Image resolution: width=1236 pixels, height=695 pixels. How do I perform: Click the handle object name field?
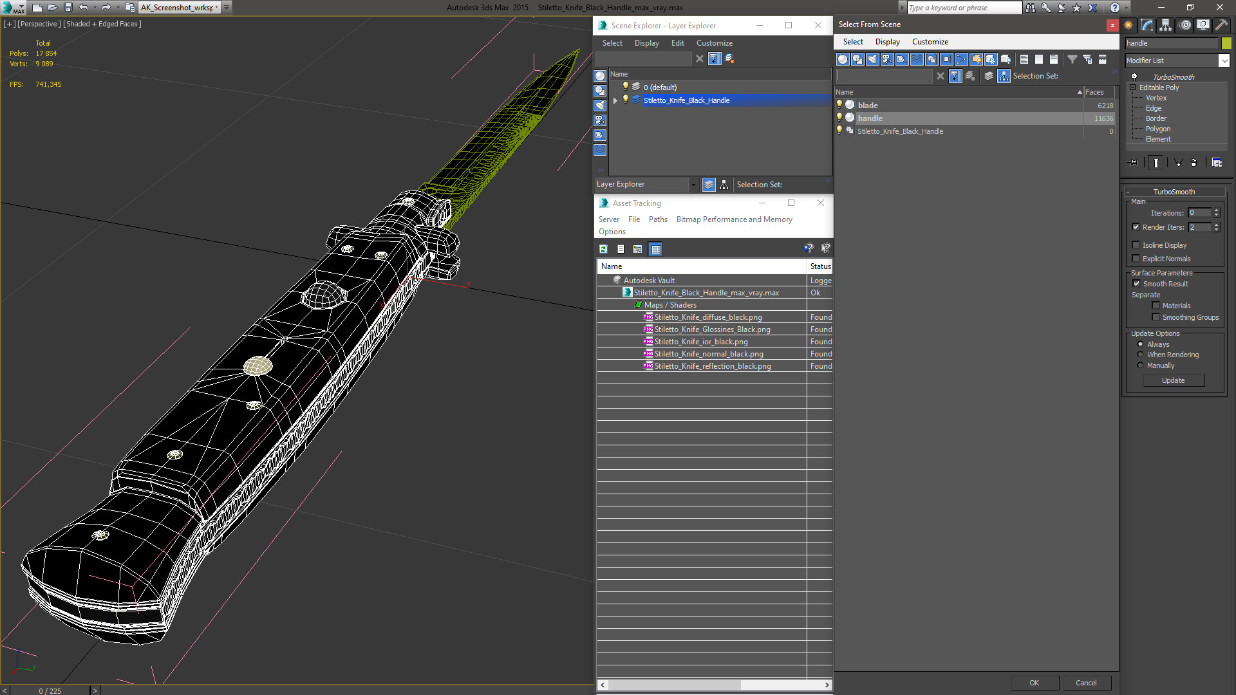(x=1171, y=43)
